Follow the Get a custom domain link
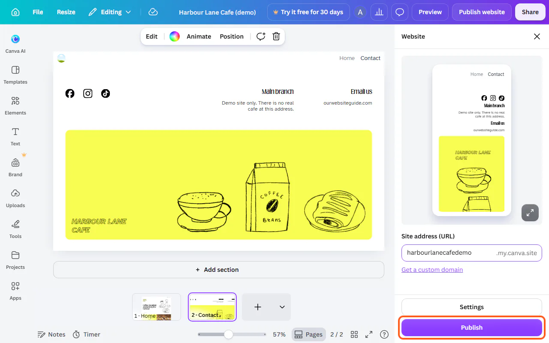The height and width of the screenshot is (343, 549). (x=432, y=270)
